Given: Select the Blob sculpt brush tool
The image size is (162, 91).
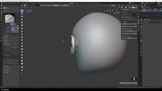Looking at the screenshot, I should [22, 25].
